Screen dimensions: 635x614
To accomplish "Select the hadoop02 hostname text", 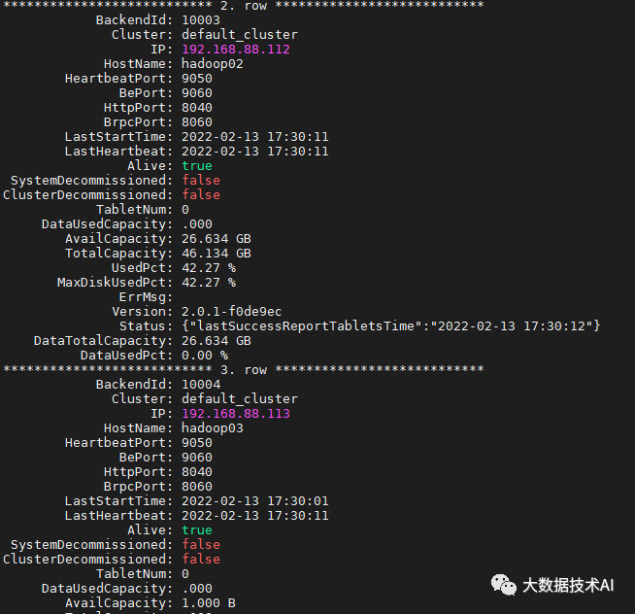I will [212, 63].
